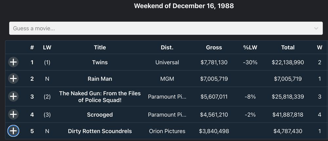Click the Weekend of December 16, 1988 heading
This screenshot has width=328, height=141.
point(184,6)
